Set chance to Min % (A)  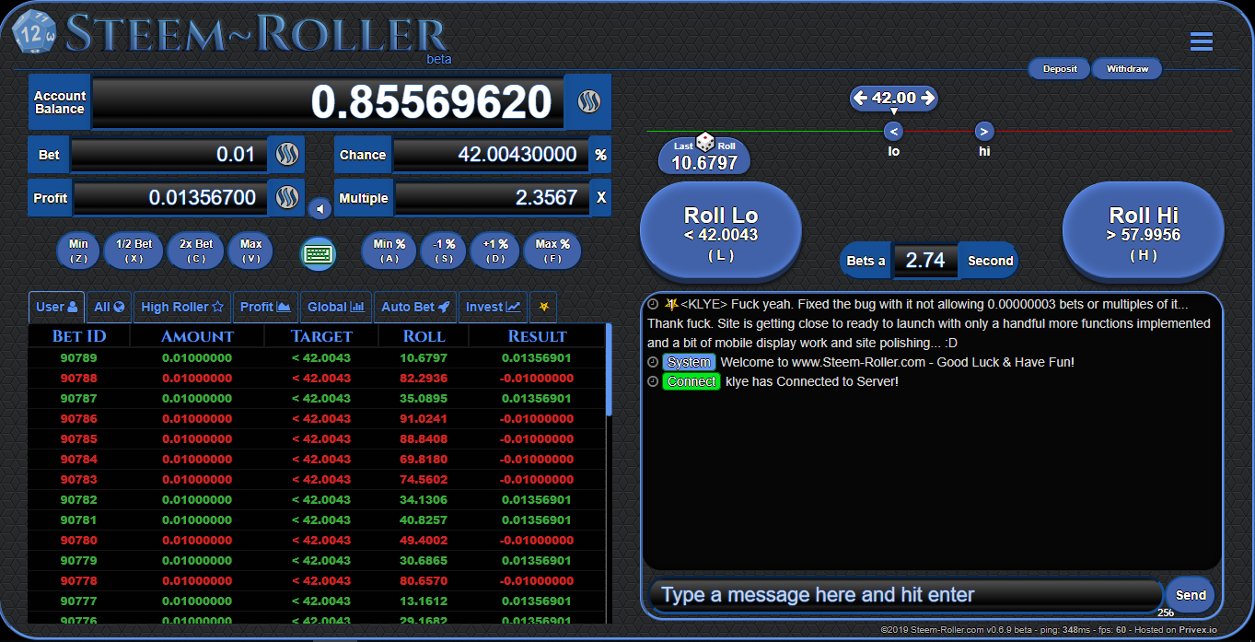tap(389, 250)
